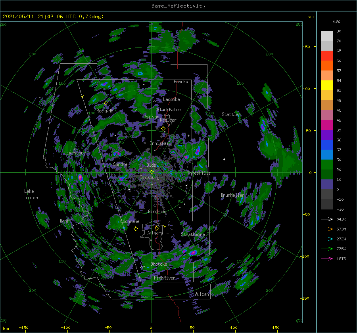Click the Stettler city label
The height and width of the screenshot is (333, 357).
(x=231, y=114)
